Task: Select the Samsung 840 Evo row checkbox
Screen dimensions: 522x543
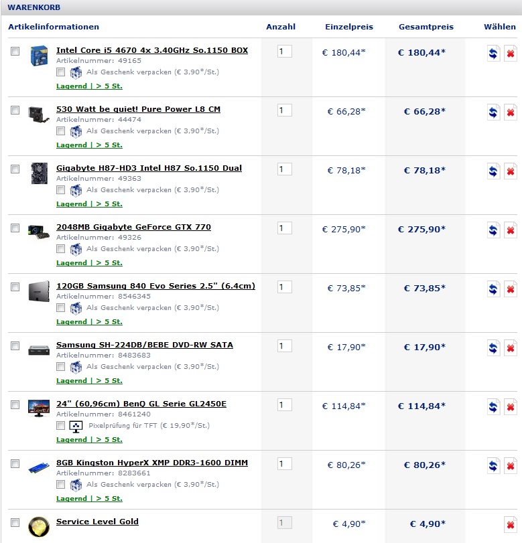Action: pos(15,287)
